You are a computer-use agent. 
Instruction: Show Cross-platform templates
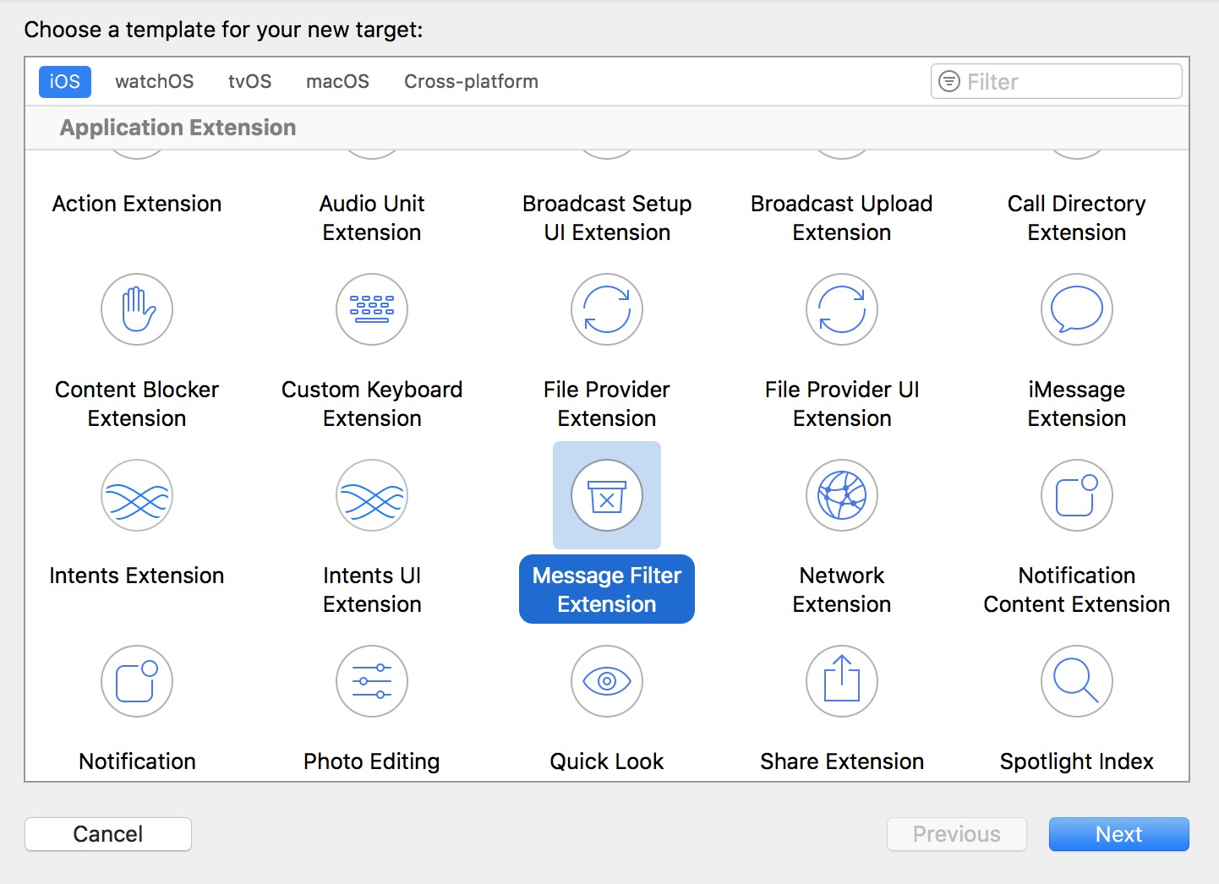(x=471, y=82)
